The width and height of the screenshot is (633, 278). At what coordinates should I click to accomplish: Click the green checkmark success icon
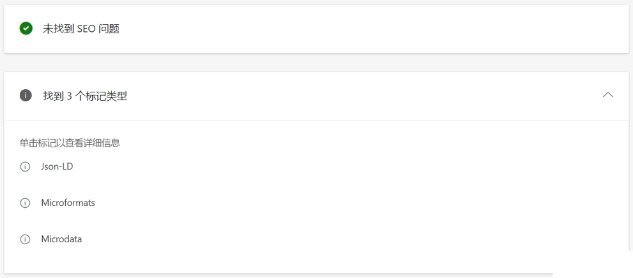[x=26, y=29]
